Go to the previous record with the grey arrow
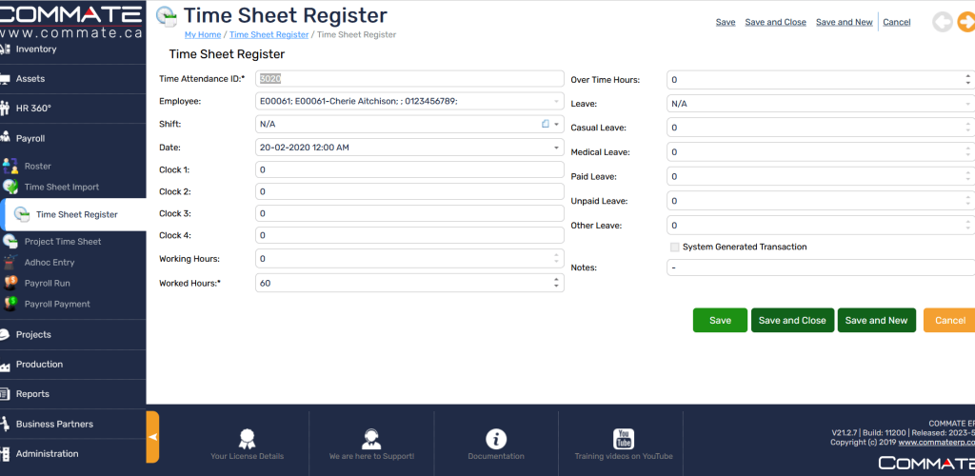This screenshot has width=975, height=476. tap(943, 22)
